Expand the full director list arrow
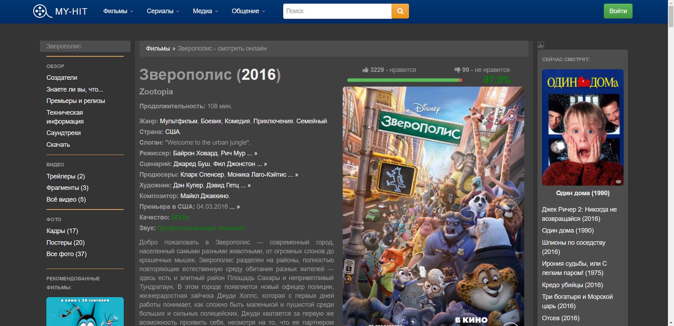The height and width of the screenshot is (326, 674). 252,153
